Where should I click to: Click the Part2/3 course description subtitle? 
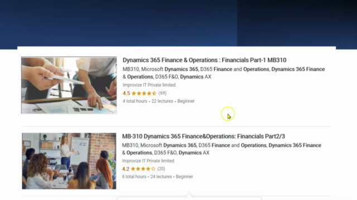pos(222,149)
